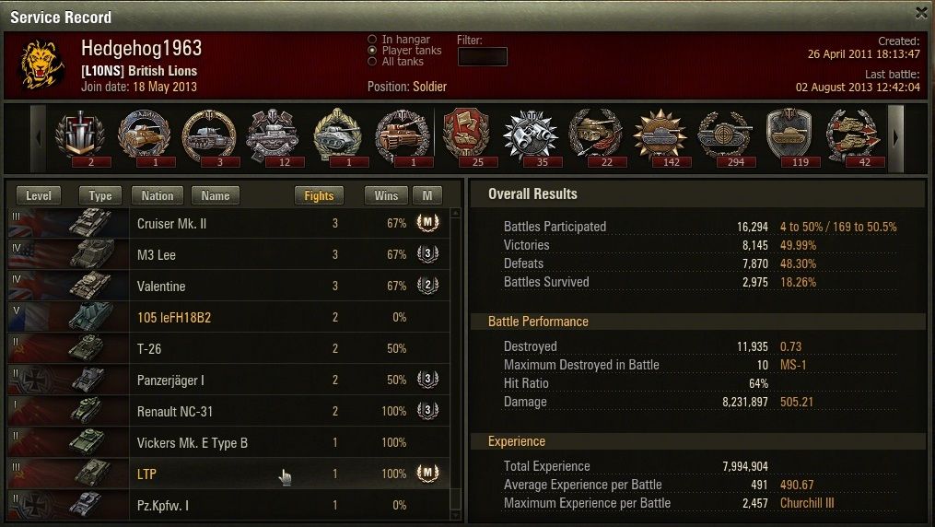Sort tank list by Nation column

coord(158,195)
